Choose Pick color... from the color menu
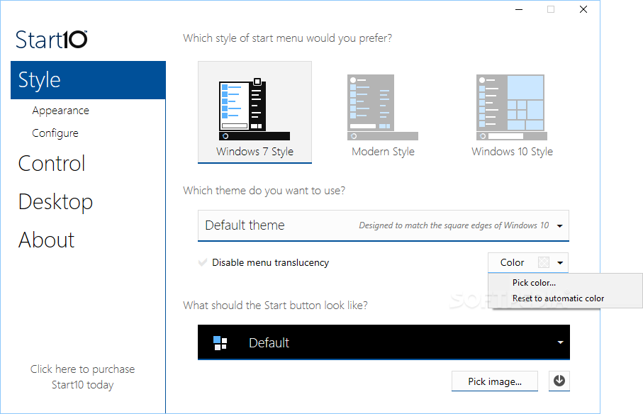Image resolution: width=643 pixels, height=414 pixels. (534, 283)
